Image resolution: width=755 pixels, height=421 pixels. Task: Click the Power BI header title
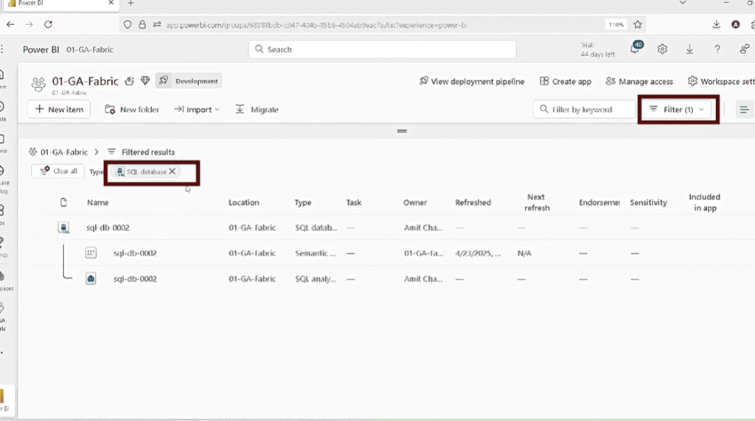[41, 49]
